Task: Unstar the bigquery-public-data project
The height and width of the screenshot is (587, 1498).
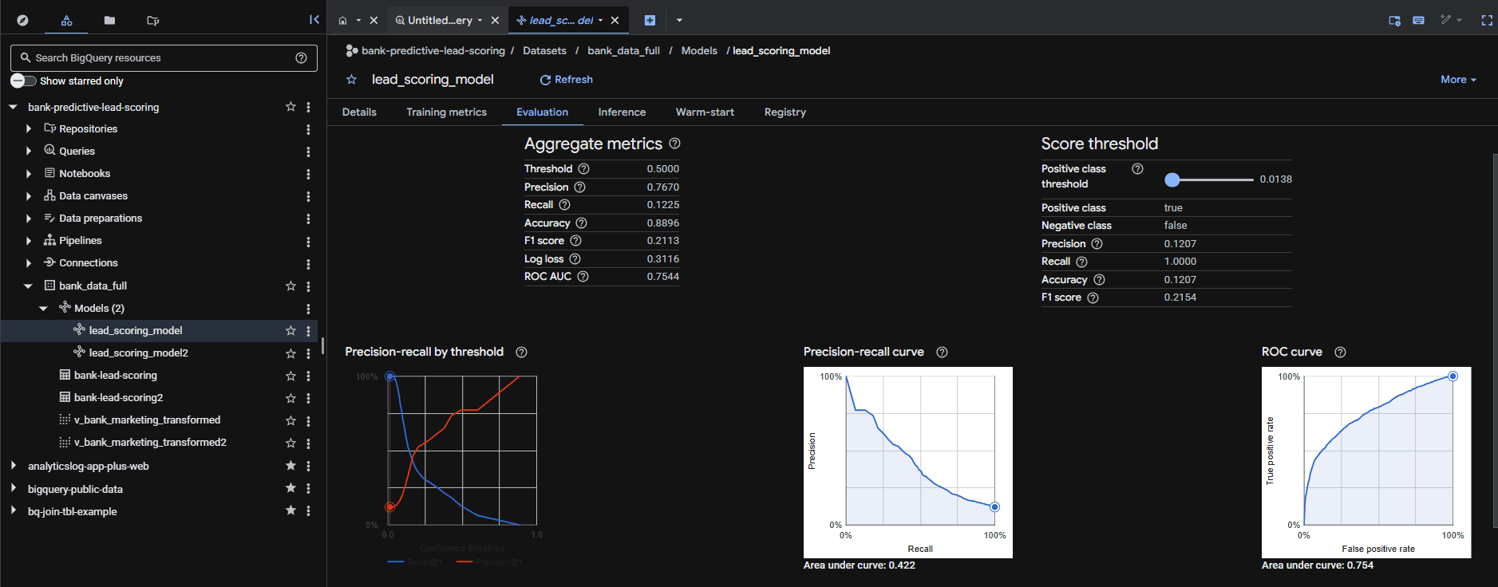Action: (291, 488)
